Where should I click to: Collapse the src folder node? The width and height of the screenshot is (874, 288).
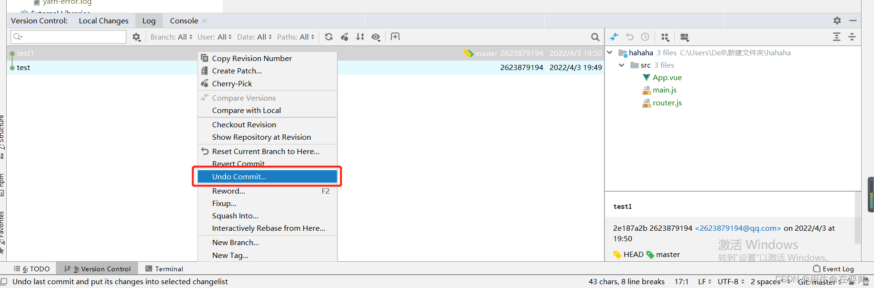622,65
